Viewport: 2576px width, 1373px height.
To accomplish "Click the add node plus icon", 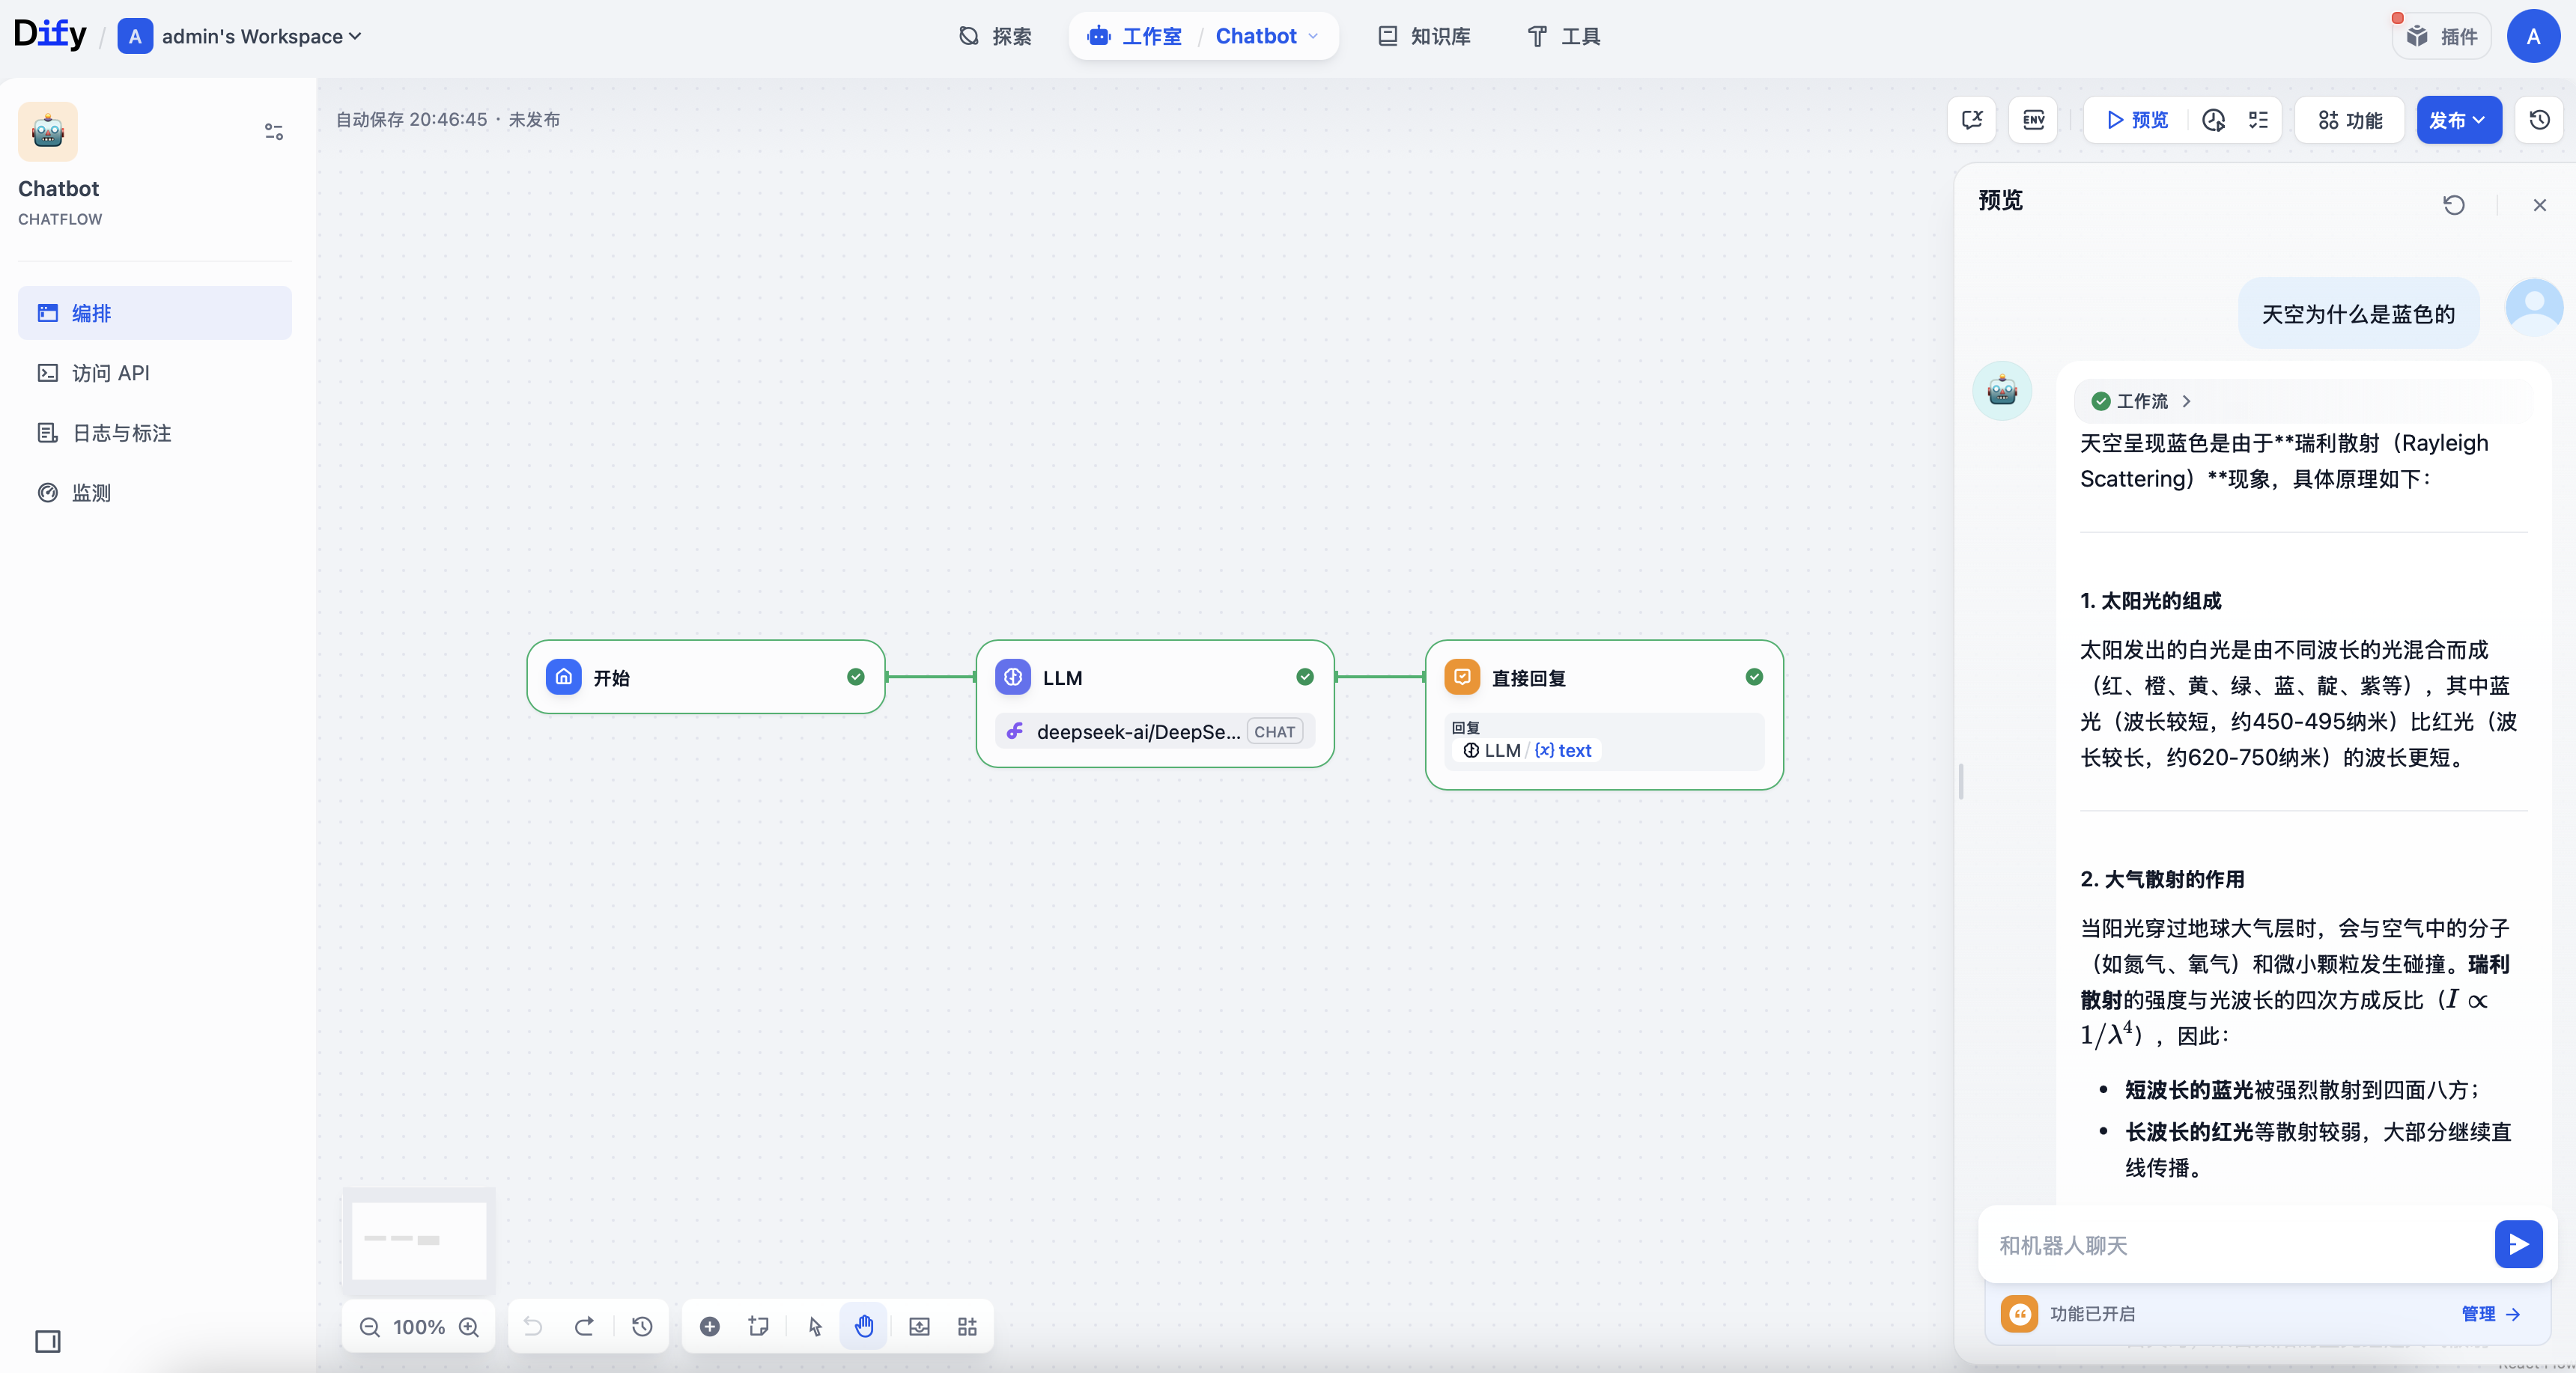I will (709, 1326).
